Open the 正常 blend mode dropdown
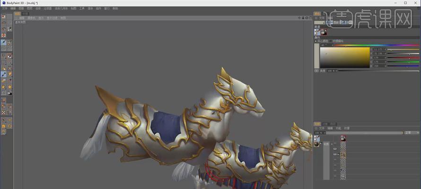Screen dimensions: 421x189 (x=412, y=133)
